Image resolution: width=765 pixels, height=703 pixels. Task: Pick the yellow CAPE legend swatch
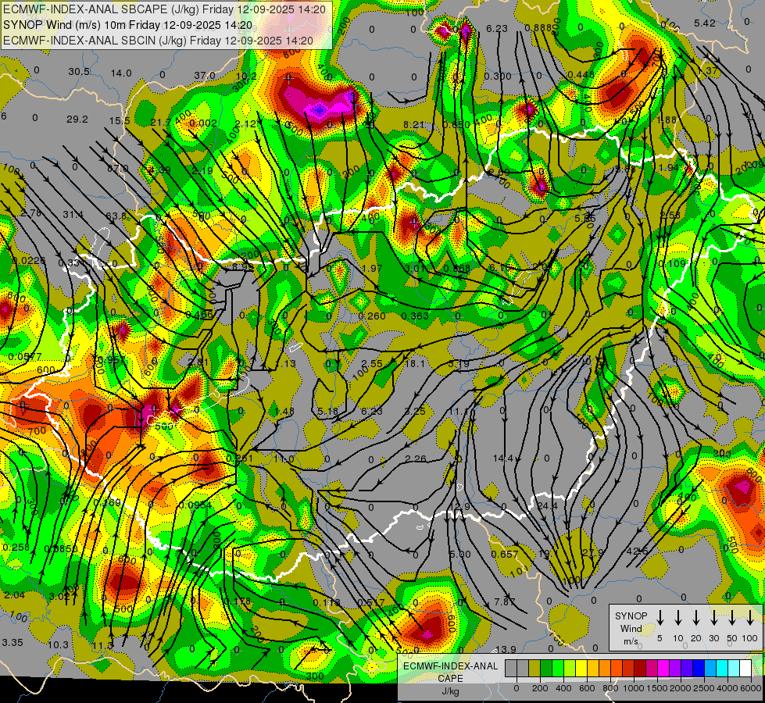pyautogui.click(x=581, y=668)
